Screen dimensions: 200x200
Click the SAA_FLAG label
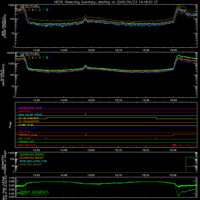point(24,131)
